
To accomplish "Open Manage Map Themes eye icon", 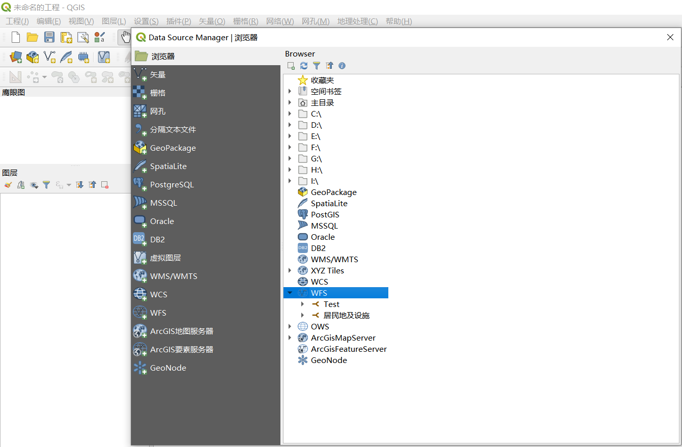I will pyautogui.click(x=34, y=185).
